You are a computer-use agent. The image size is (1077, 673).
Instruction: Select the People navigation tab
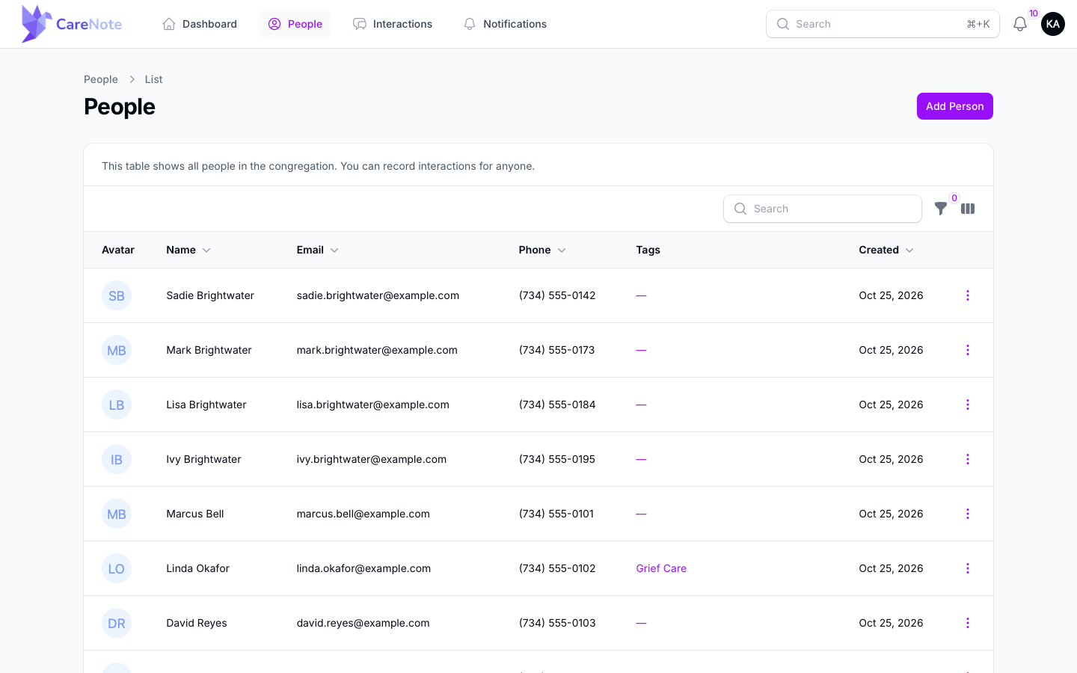295,24
